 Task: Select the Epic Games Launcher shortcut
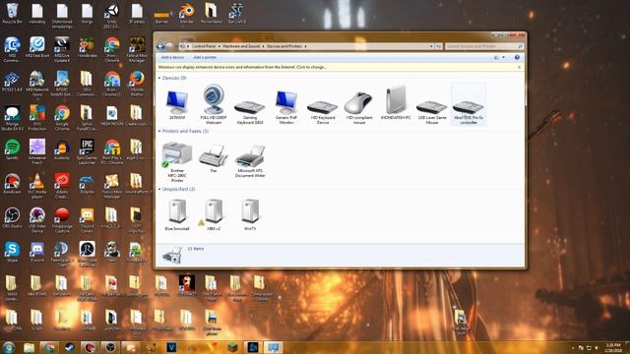(87, 151)
